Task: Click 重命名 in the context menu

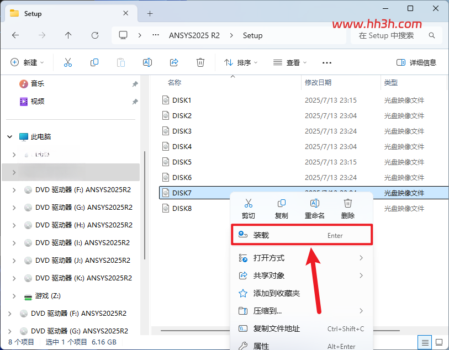Action: (315, 209)
